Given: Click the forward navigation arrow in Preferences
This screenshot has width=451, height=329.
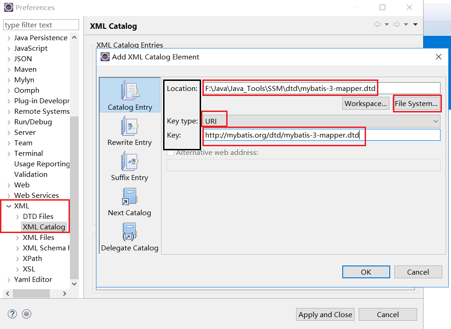Looking at the screenshot, I should (397, 24).
